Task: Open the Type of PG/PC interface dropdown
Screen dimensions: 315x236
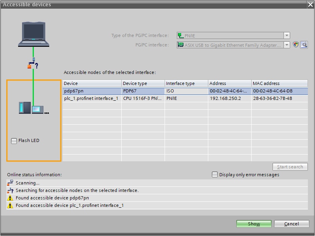Action: click(287, 35)
